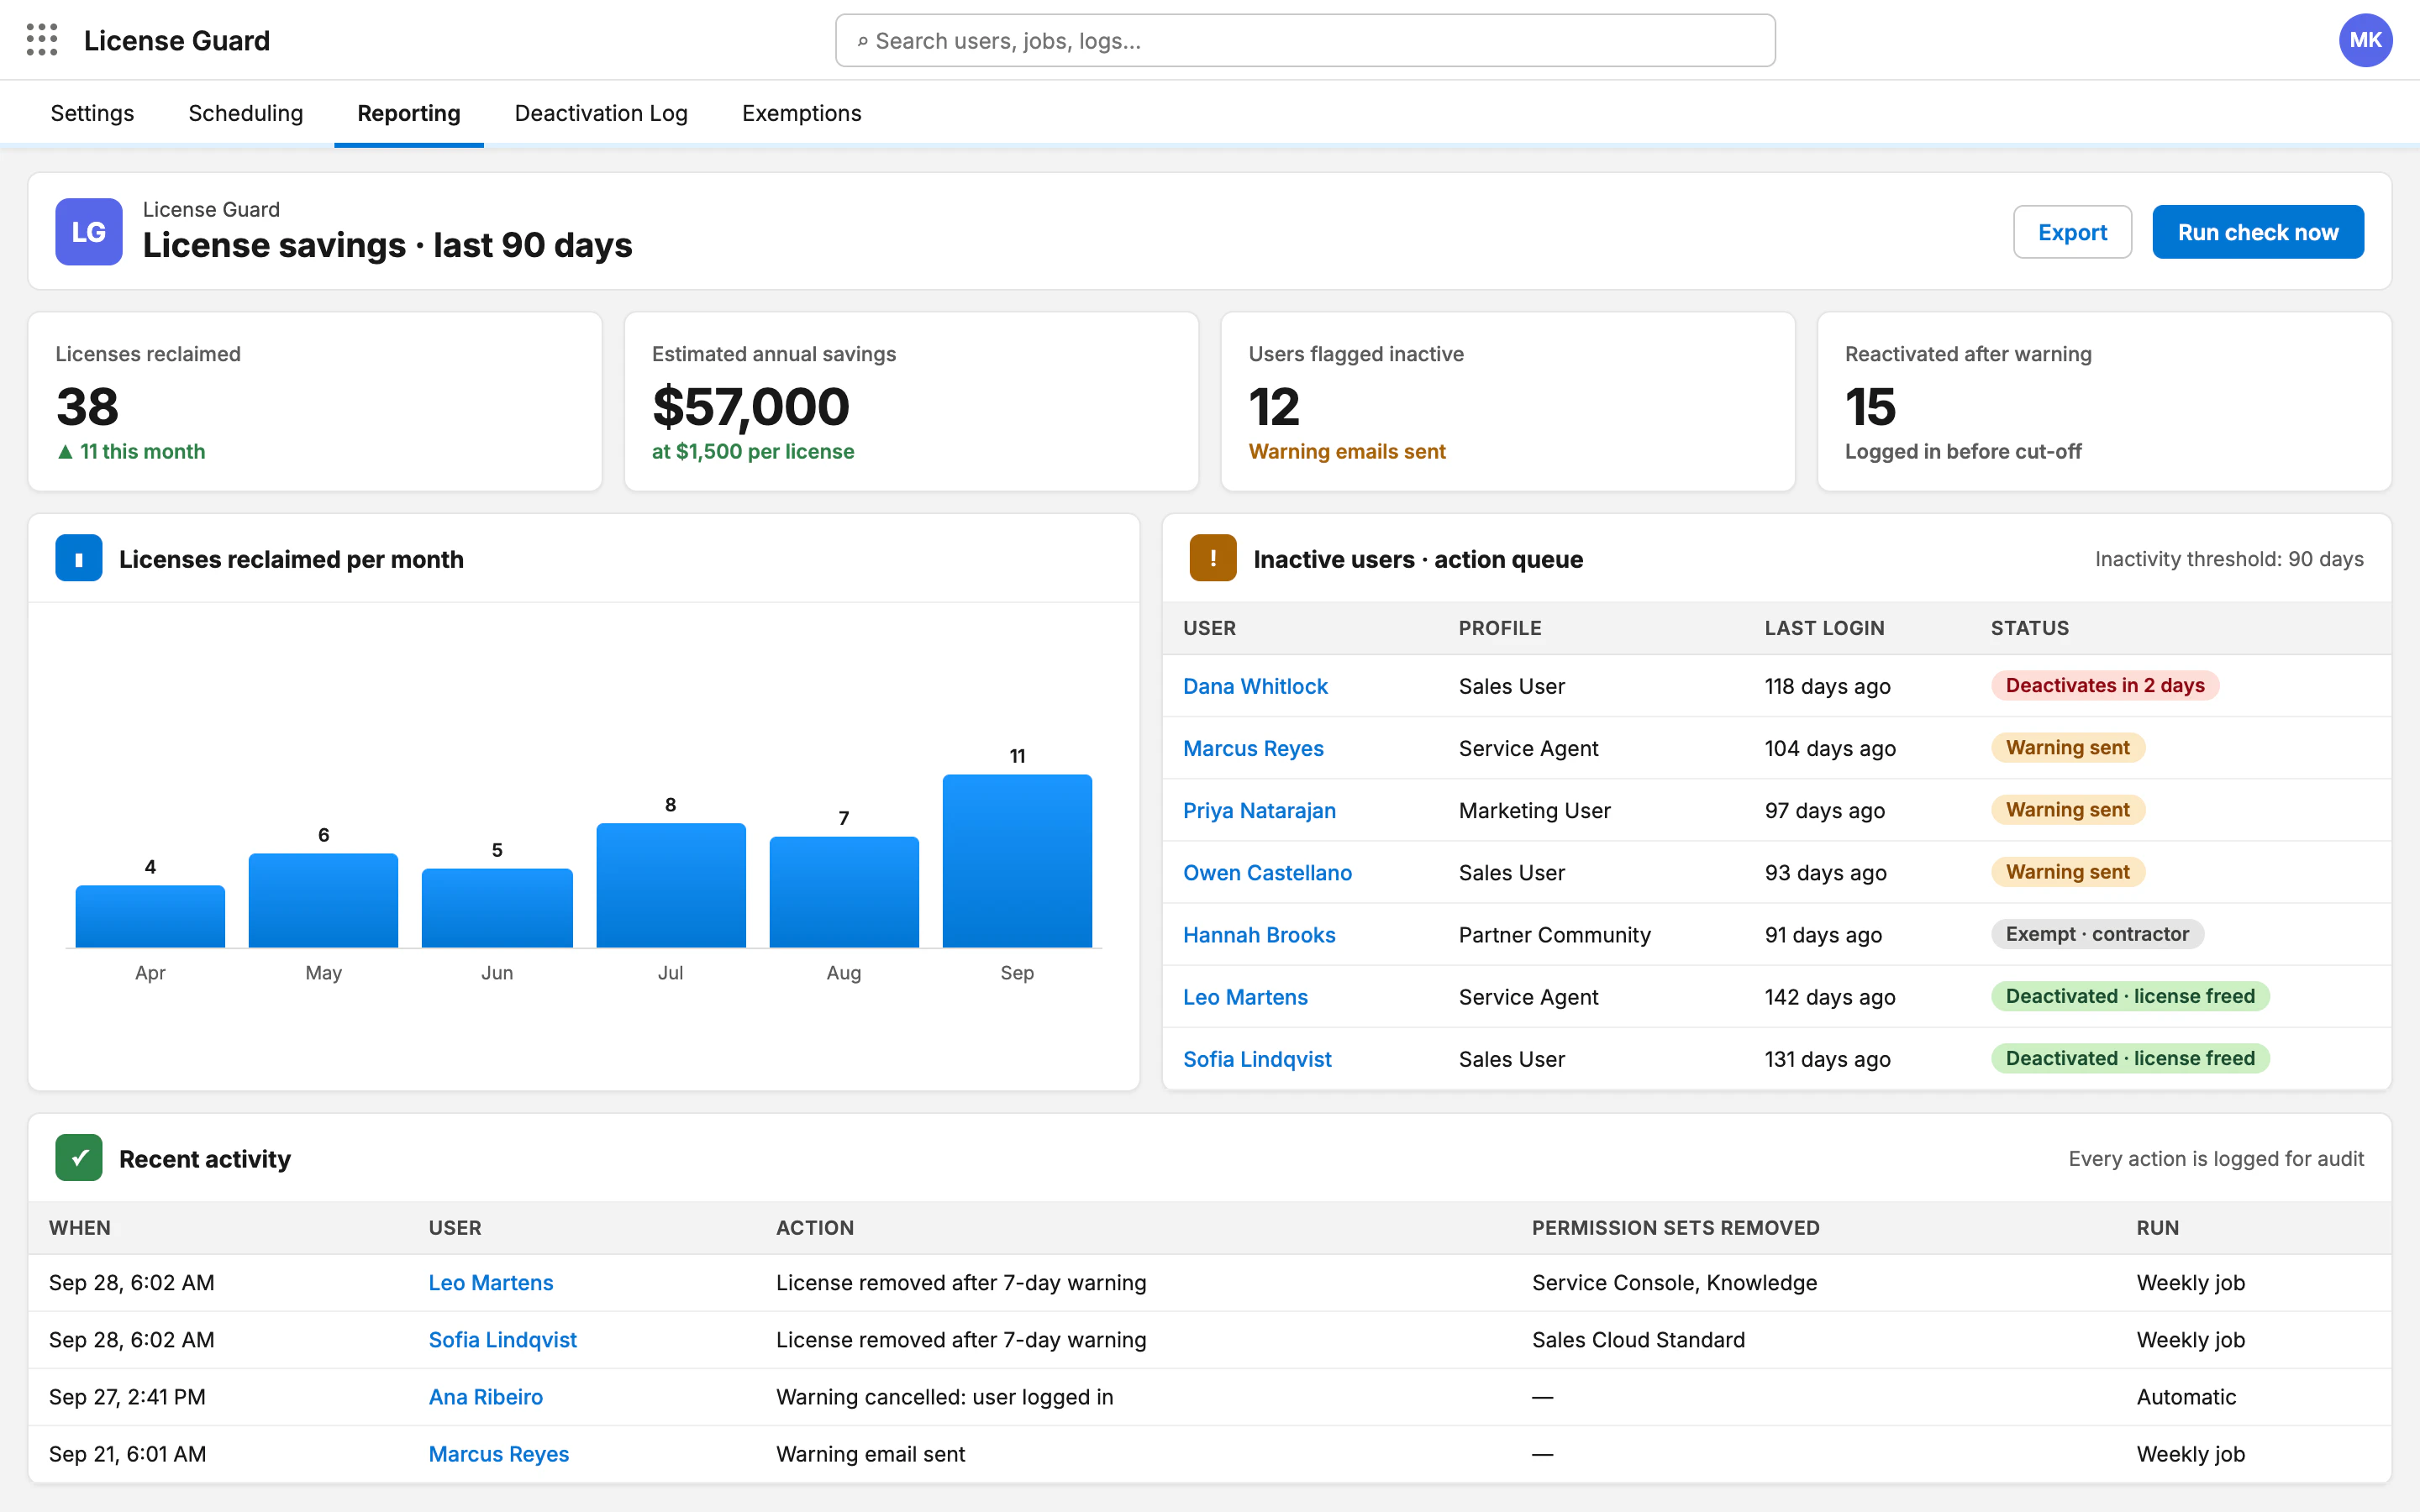Click Inactivity threshold: 90 days text
The height and width of the screenshot is (1512, 2420).
(2229, 559)
